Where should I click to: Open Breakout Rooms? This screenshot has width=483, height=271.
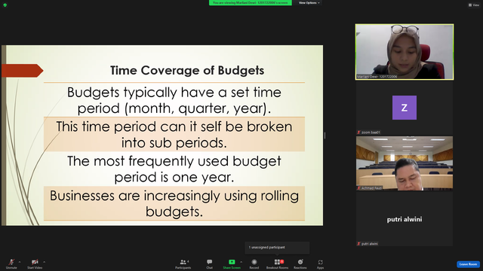coord(277,263)
